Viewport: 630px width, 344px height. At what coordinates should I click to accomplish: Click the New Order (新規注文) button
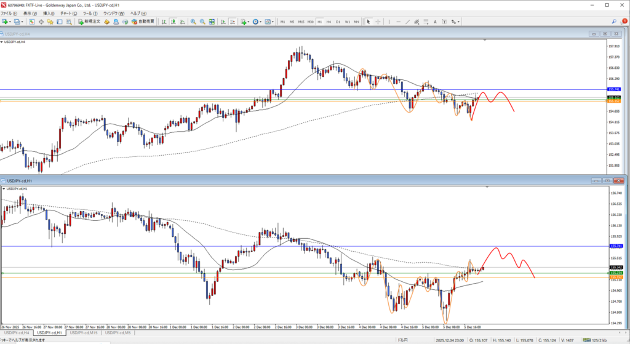[x=89, y=22]
